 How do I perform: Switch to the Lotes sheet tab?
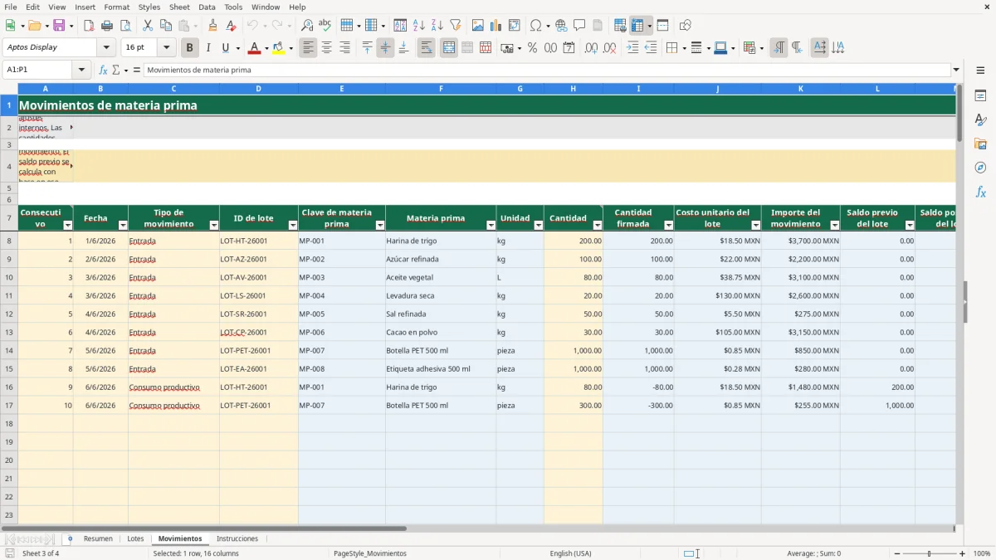coord(135,539)
